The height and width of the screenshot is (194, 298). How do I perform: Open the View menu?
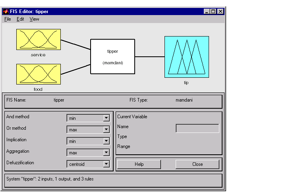[34, 19]
